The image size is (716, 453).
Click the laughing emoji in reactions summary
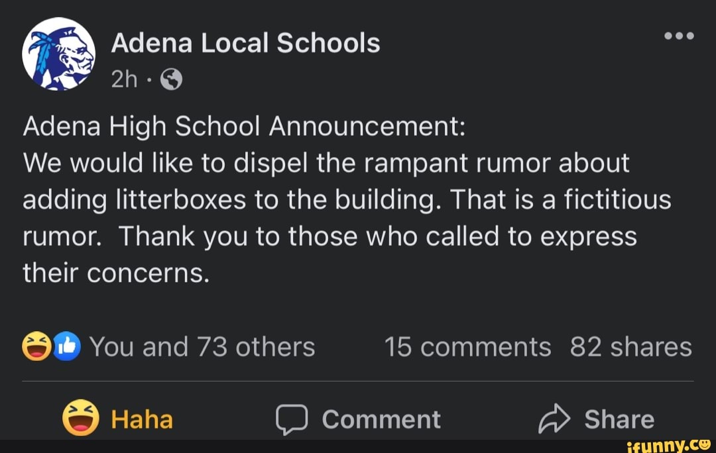(x=35, y=347)
